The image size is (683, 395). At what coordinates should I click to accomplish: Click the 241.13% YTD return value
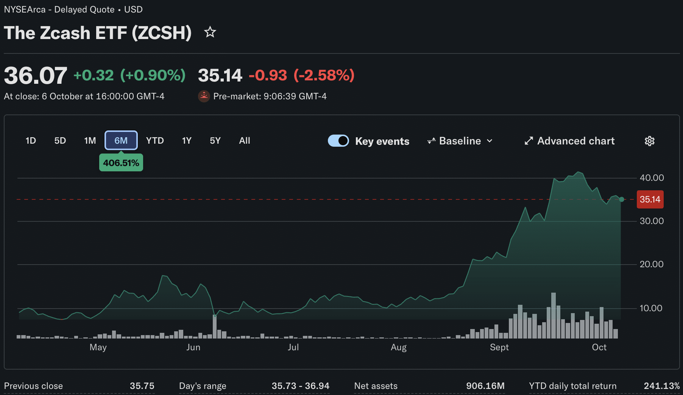pos(662,386)
